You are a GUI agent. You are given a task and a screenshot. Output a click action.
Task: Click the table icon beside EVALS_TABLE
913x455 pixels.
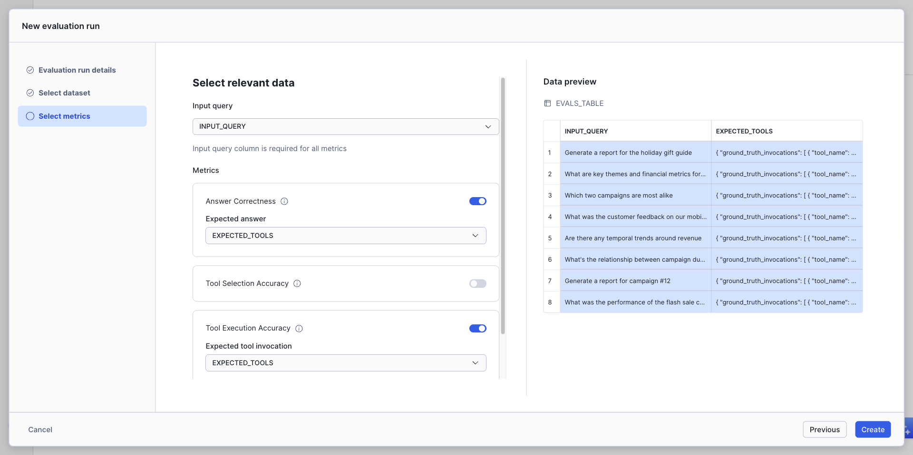point(548,103)
